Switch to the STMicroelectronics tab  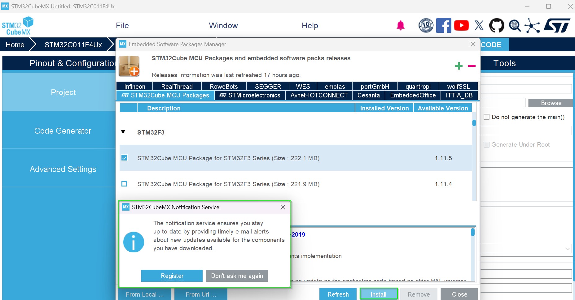point(250,95)
